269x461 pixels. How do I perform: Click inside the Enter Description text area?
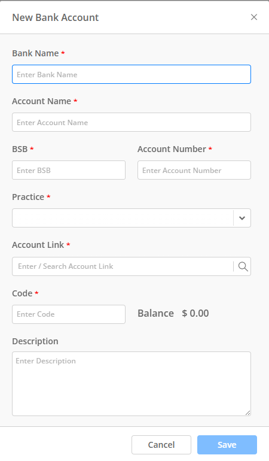click(x=132, y=384)
